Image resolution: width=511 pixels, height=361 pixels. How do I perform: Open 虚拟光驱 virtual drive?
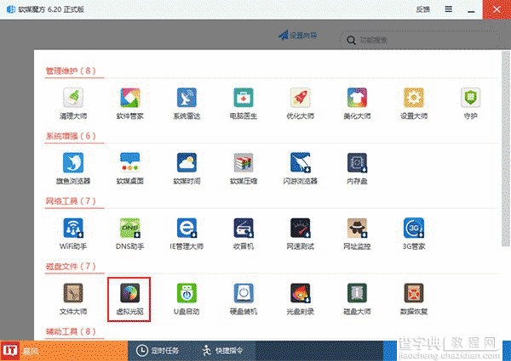tap(129, 299)
